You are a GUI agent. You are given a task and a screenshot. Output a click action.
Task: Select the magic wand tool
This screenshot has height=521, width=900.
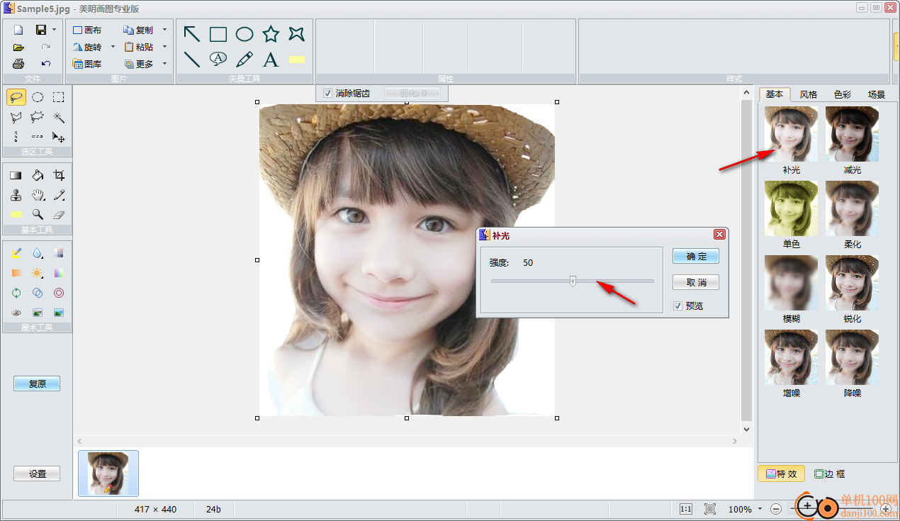[59, 118]
